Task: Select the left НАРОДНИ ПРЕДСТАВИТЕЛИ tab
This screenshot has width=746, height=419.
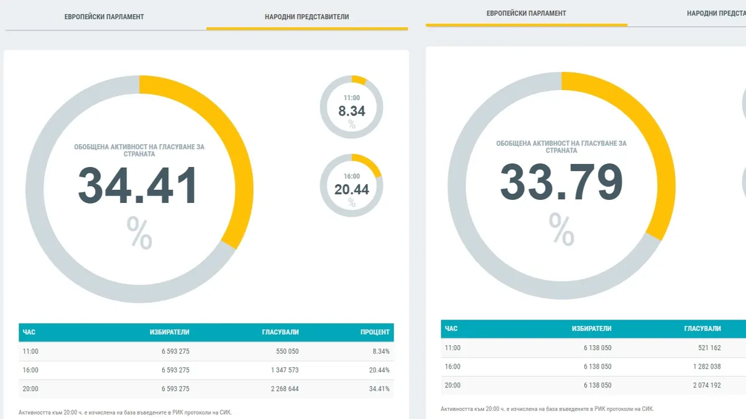Action: (x=307, y=17)
